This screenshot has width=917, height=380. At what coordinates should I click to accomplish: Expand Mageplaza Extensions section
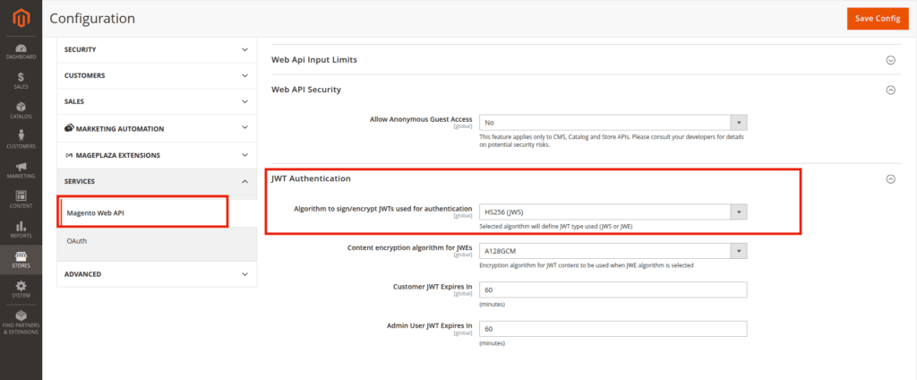tap(157, 155)
